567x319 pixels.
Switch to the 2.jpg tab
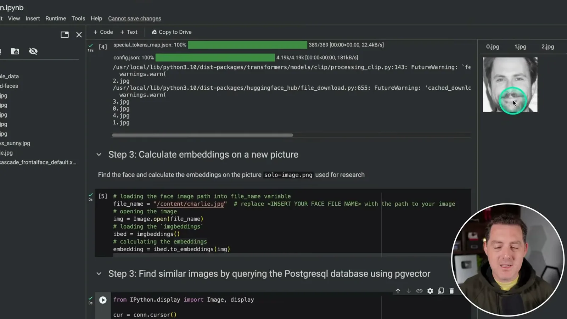click(x=548, y=46)
